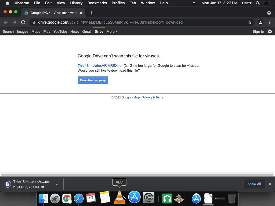Open Notification Center list icon
Viewport: 275px width, 206px height.
(x=266, y=3)
